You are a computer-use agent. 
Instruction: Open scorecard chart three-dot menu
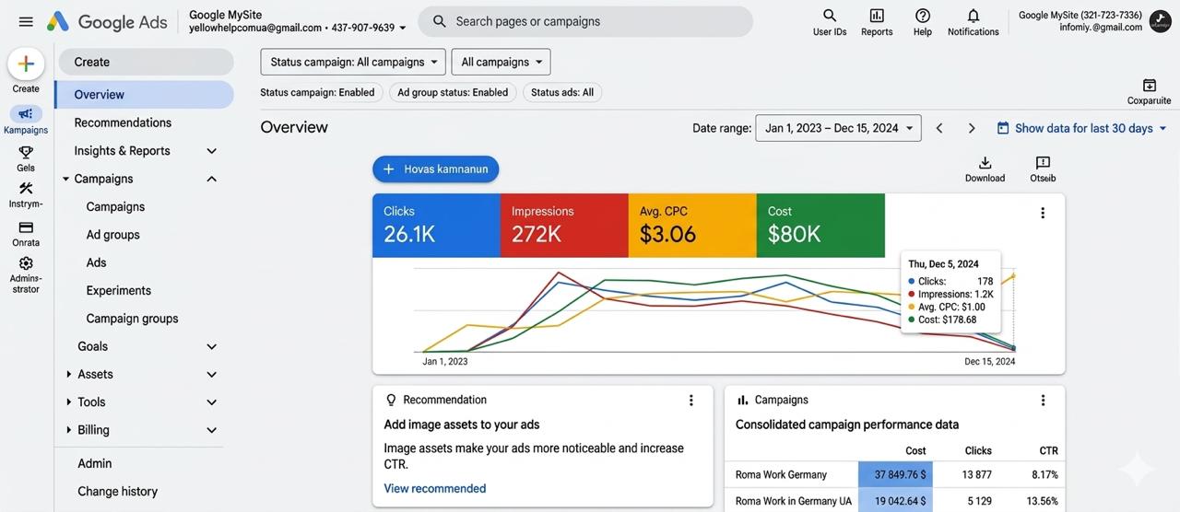(1043, 213)
